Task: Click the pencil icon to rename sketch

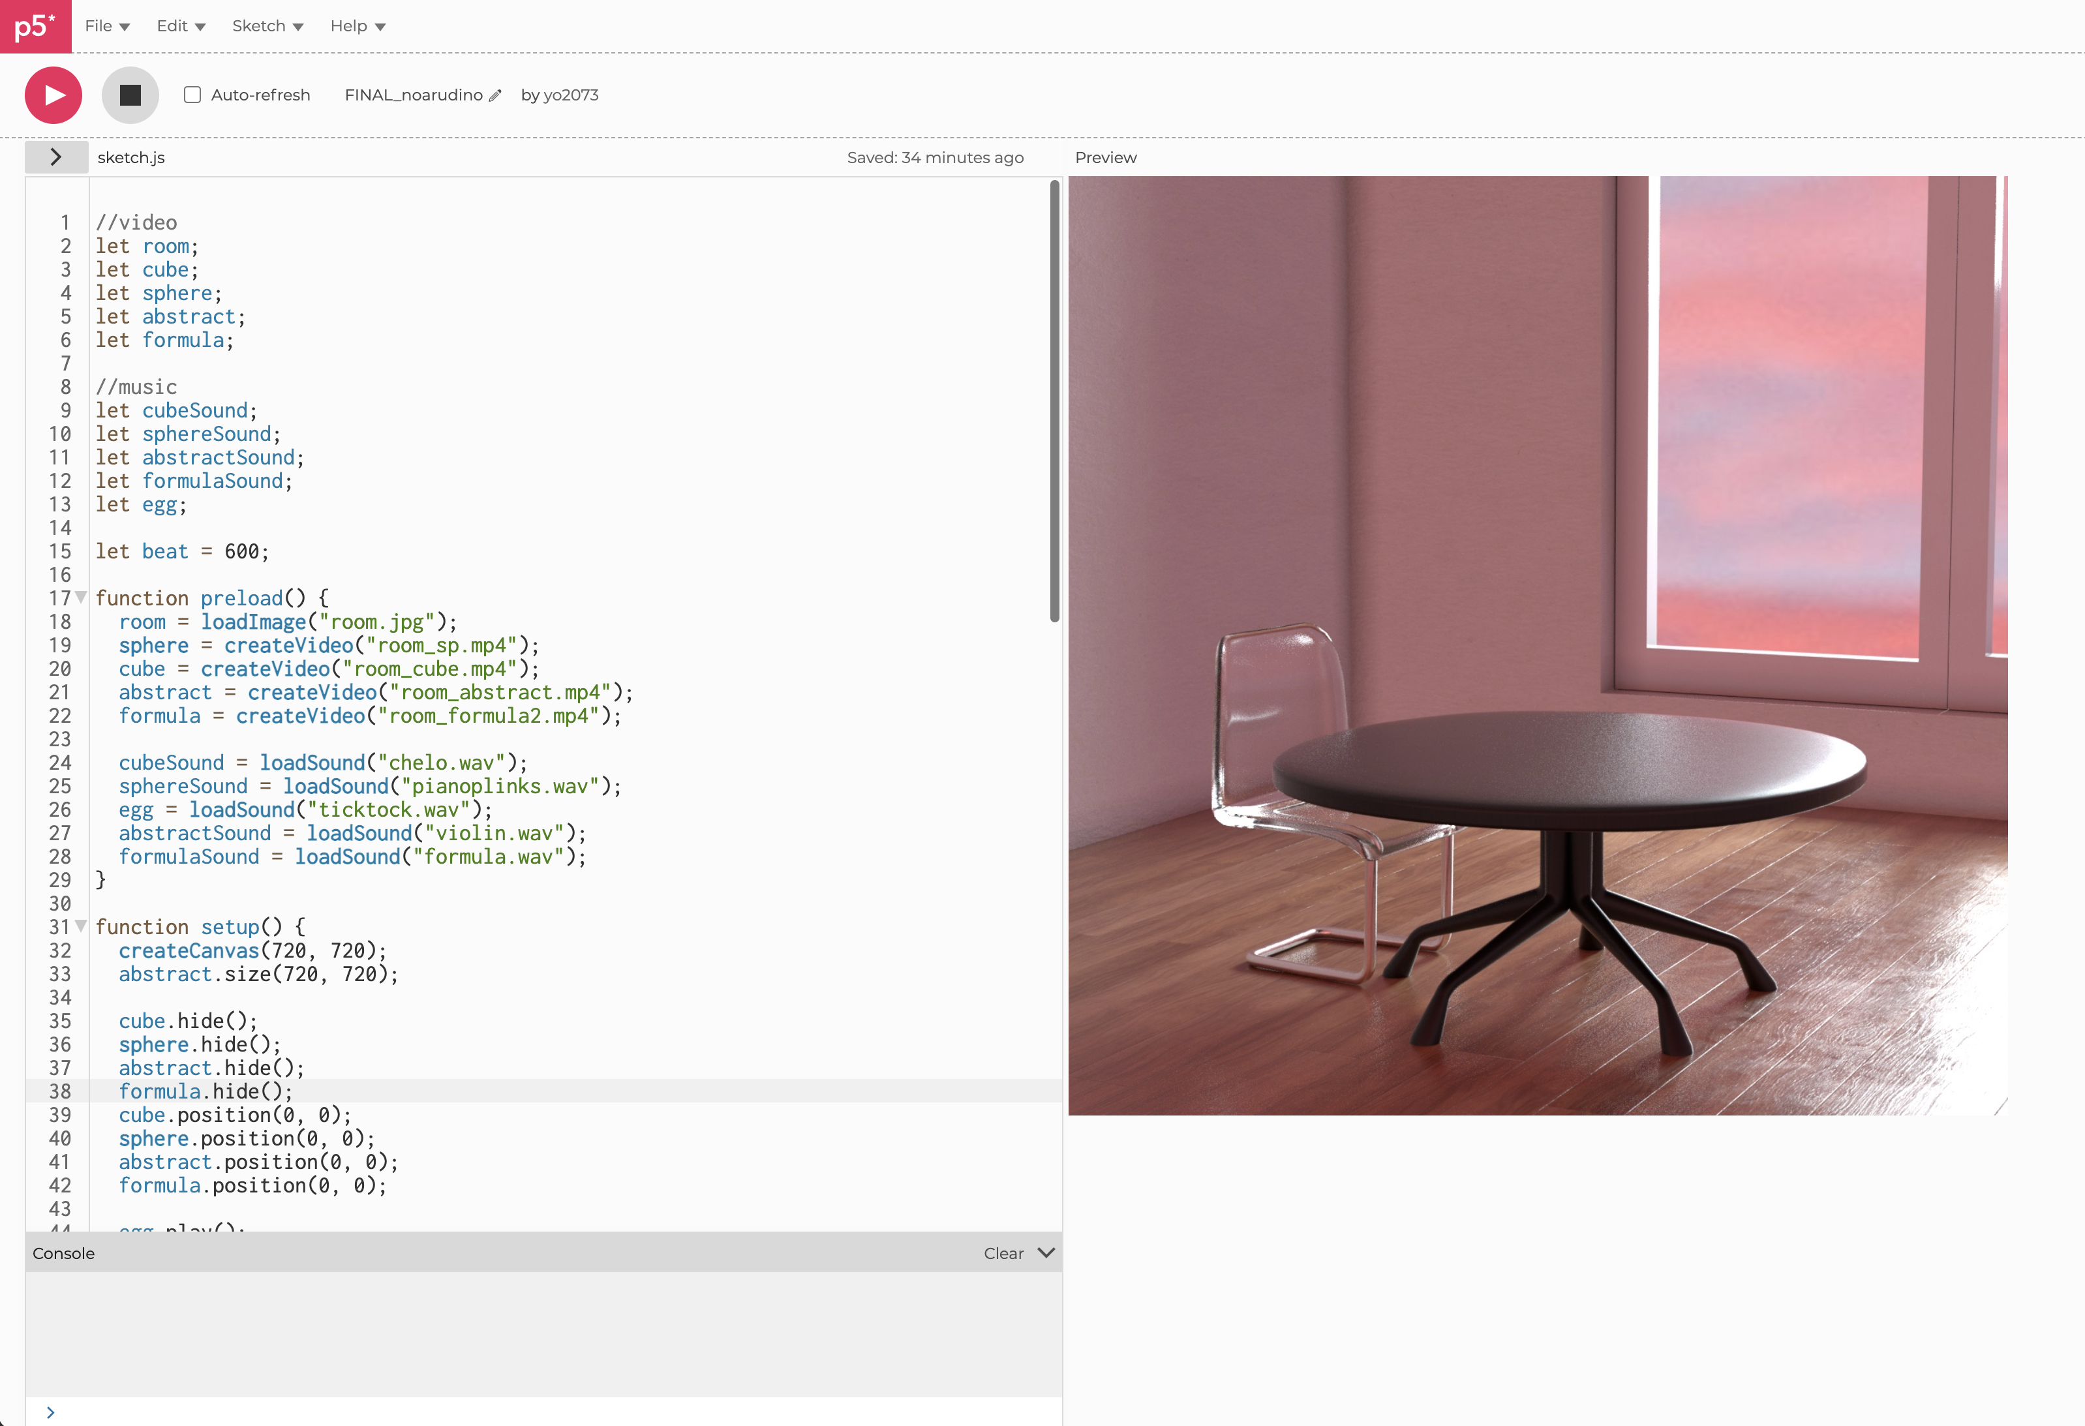Action: click(x=495, y=96)
